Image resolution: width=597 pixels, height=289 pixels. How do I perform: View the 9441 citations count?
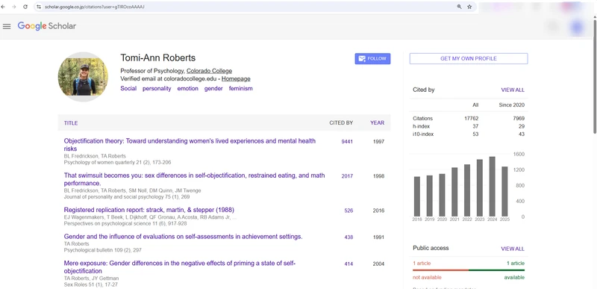pyautogui.click(x=347, y=142)
